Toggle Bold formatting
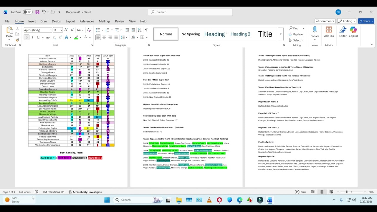377x212 pixels. [27, 37]
